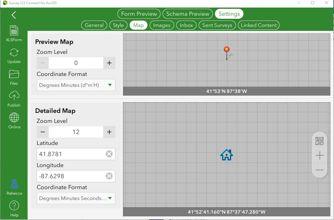Zoom in on detailed map with plus
Screen dimensions: 334x220
coord(319,156)
